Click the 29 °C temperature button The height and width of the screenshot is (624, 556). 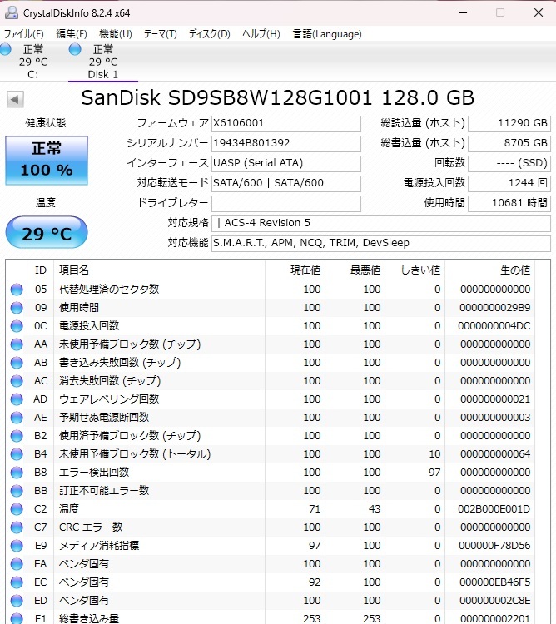coord(47,233)
